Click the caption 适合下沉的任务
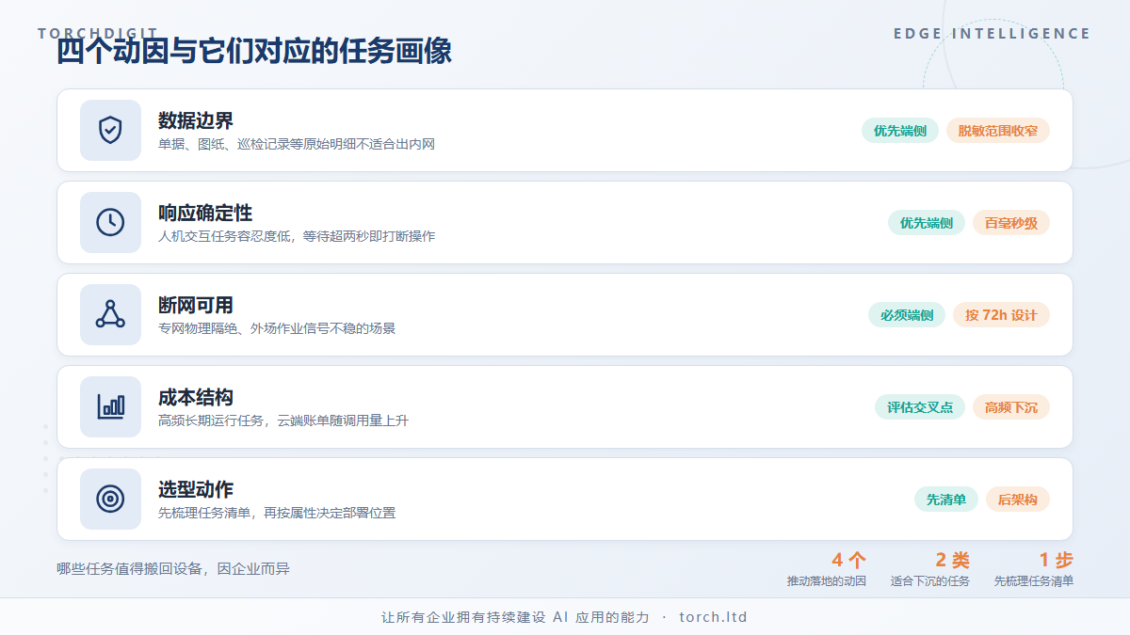The width and height of the screenshot is (1130, 635). pos(930,581)
